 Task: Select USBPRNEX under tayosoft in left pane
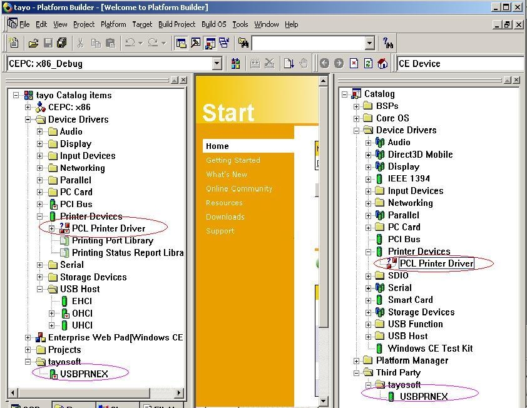(x=84, y=374)
